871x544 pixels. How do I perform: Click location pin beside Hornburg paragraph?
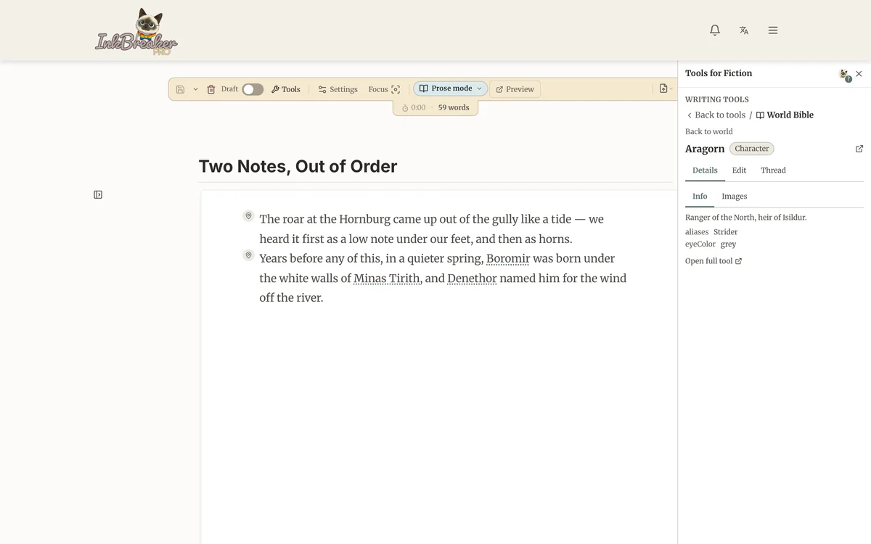coord(248,216)
